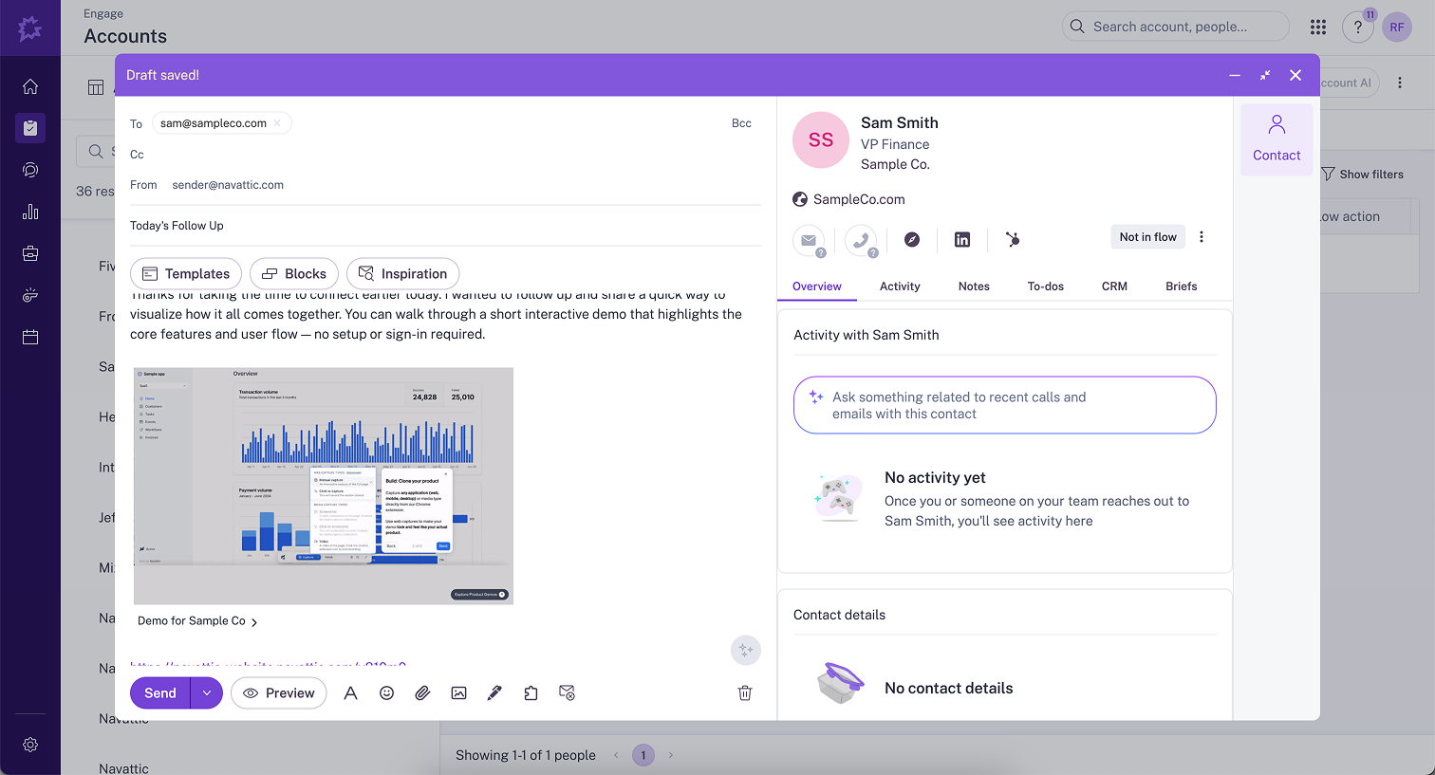Click the Bcc field toggle
1435x775 pixels.
[x=741, y=123]
